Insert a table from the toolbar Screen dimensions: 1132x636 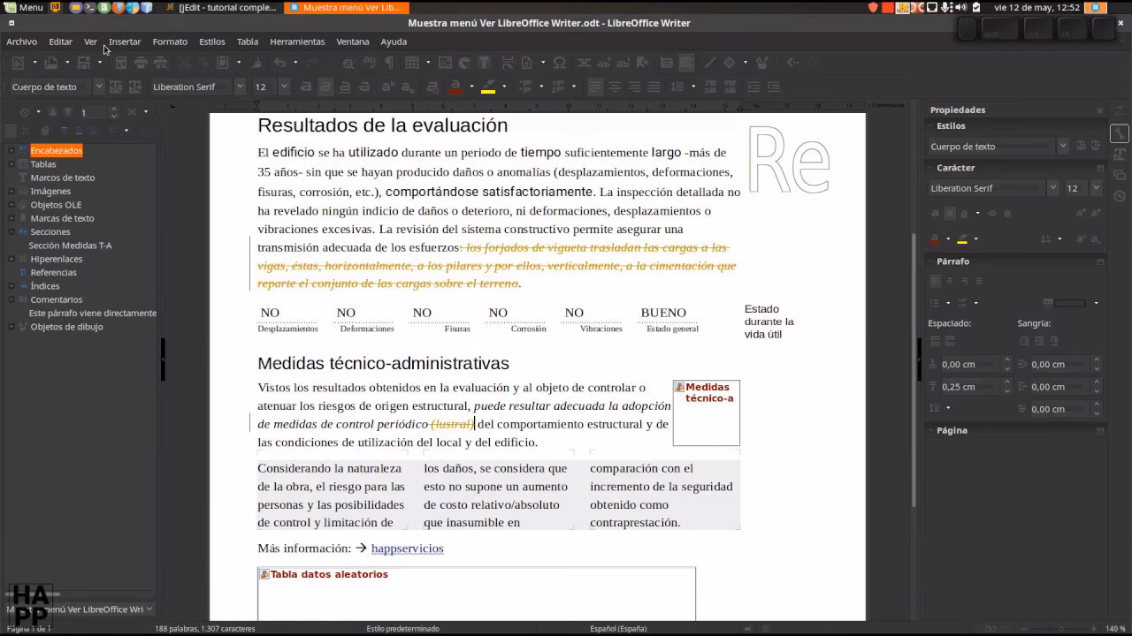tap(412, 64)
